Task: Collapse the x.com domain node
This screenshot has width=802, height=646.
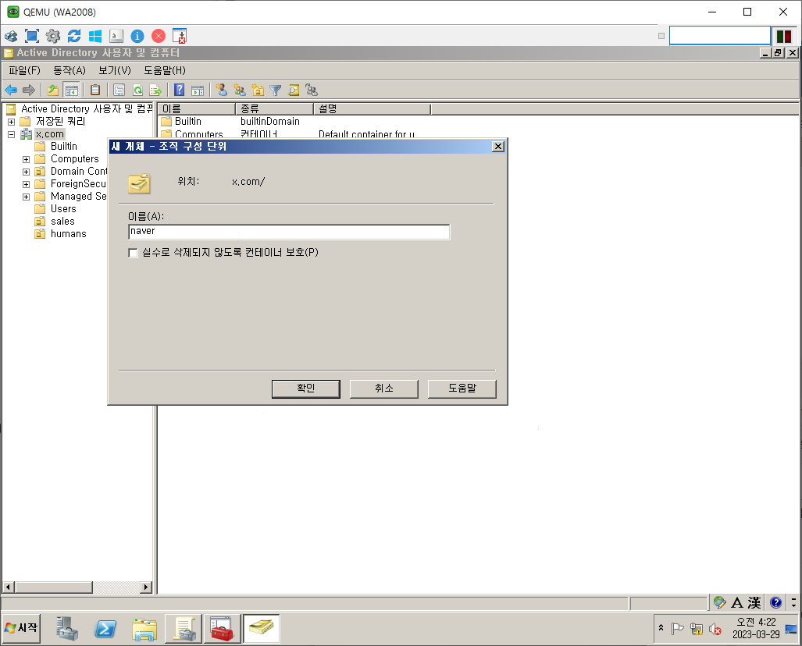Action: 11,134
